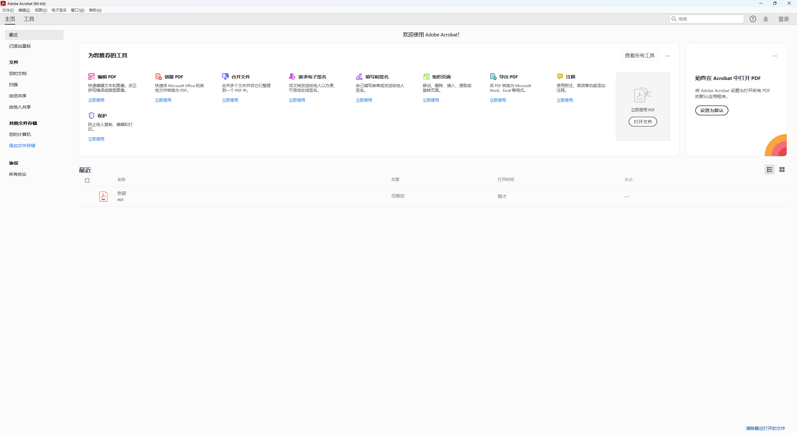Image resolution: width=797 pixels, height=433 pixels.
Task: Select 由您共享 in the sidebar
Action: [18, 96]
